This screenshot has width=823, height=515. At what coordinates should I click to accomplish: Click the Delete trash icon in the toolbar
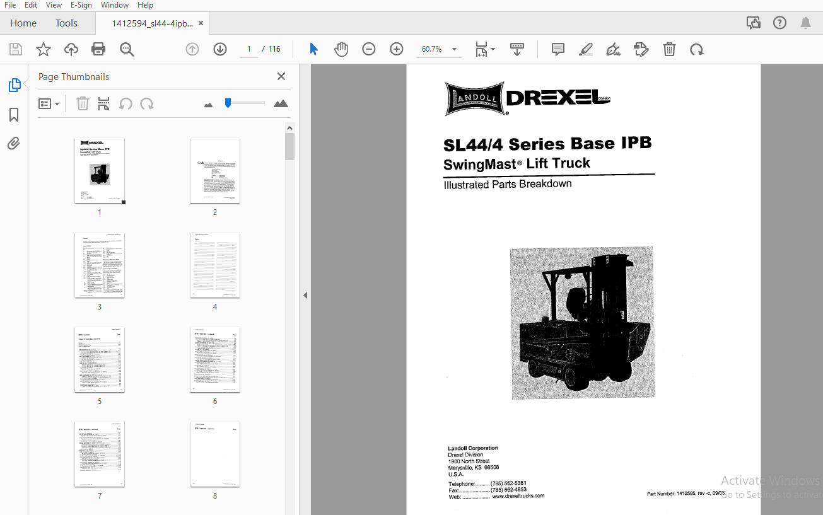tap(669, 49)
